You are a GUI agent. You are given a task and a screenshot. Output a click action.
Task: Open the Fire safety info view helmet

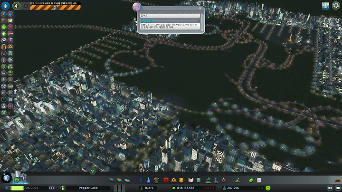tap(10, 47)
